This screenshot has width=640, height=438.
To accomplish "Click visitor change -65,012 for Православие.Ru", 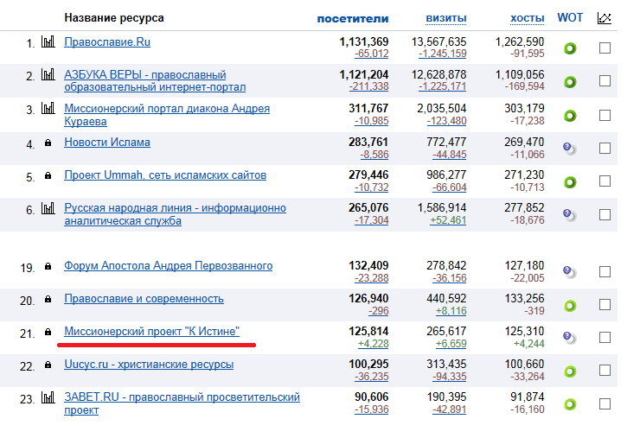I will 371,54.
